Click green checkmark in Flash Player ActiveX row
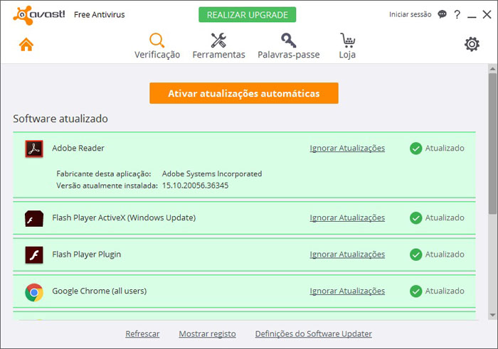 tap(415, 218)
